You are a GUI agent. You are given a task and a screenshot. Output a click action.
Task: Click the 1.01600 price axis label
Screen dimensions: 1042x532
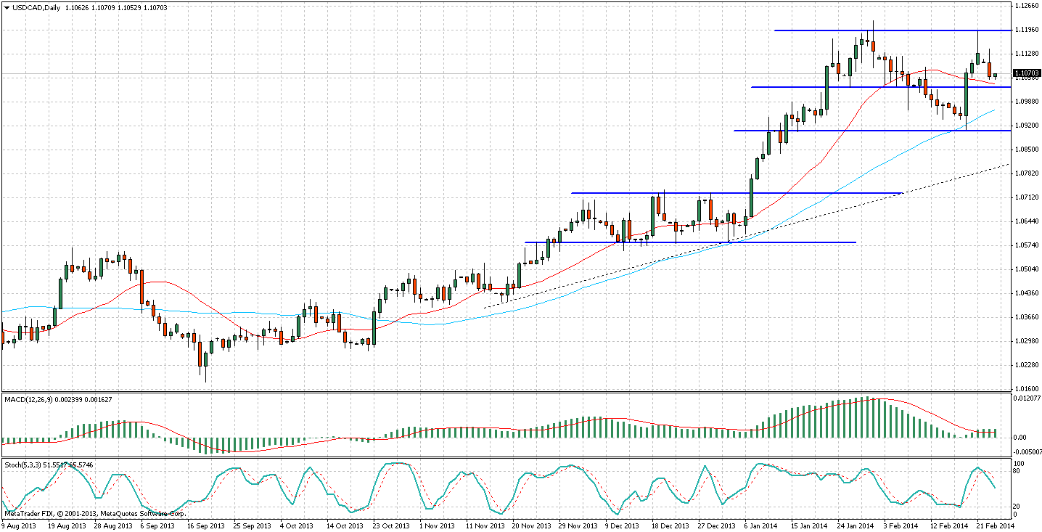point(1026,388)
